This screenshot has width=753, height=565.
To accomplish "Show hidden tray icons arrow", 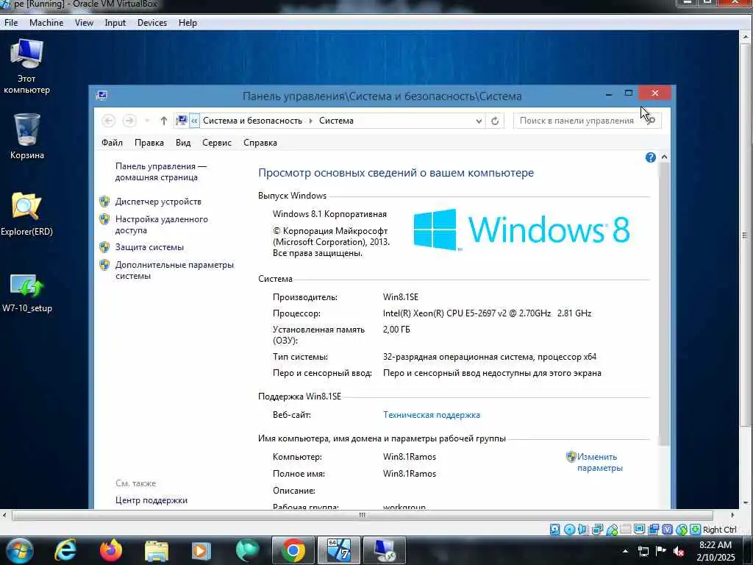I will pyautogui.click(x=625, y=551).
